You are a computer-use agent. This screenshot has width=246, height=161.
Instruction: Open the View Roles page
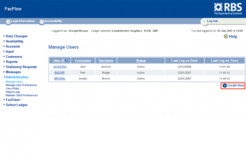tap(13, 88)
